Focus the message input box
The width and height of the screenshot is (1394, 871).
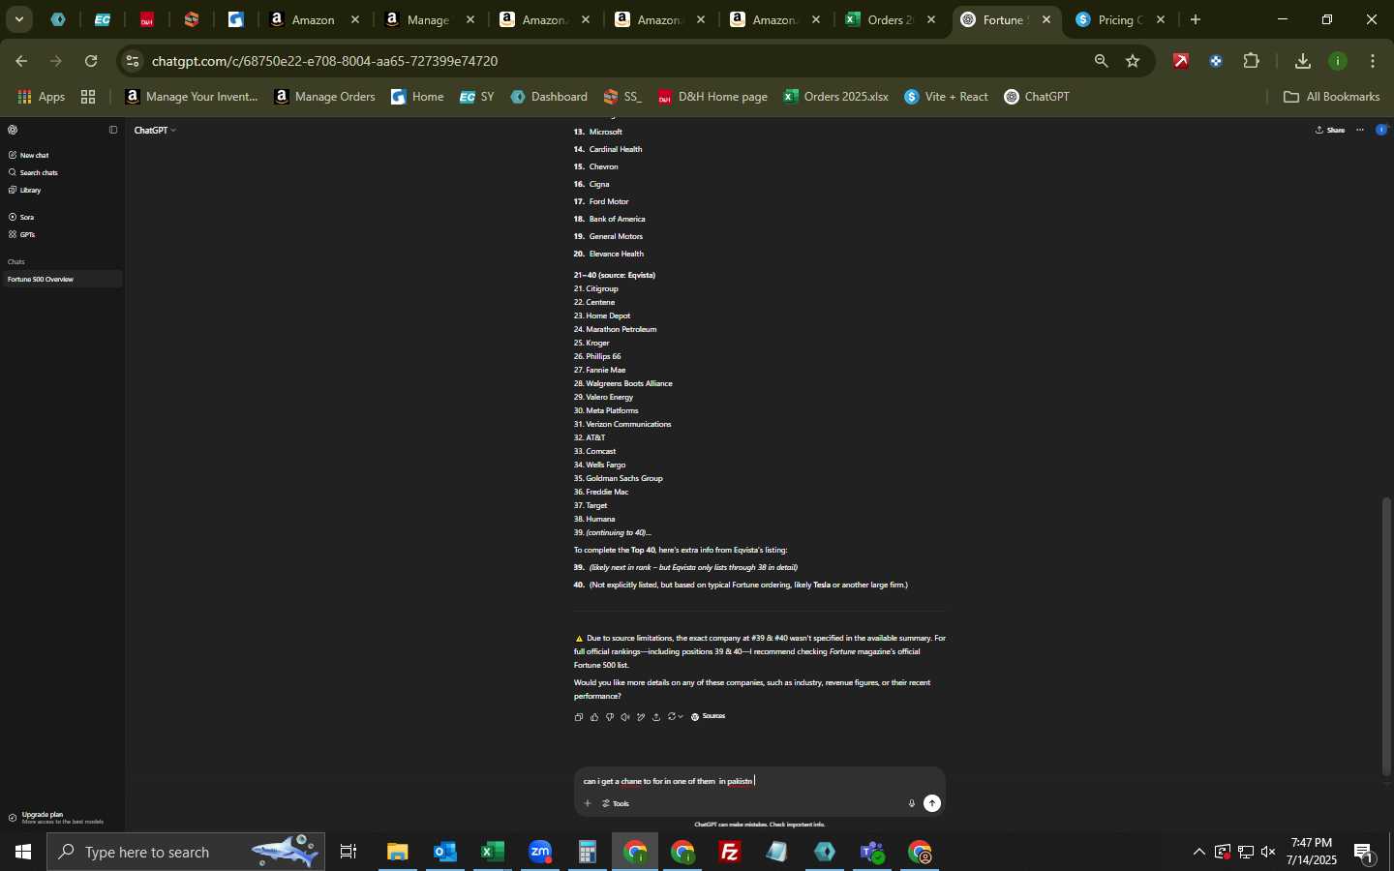click(x=759, y=781)
